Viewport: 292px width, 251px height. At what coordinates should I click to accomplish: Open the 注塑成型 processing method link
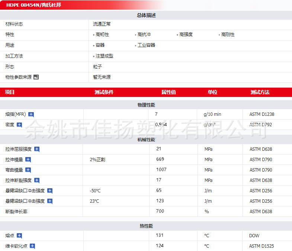point(104,56)
